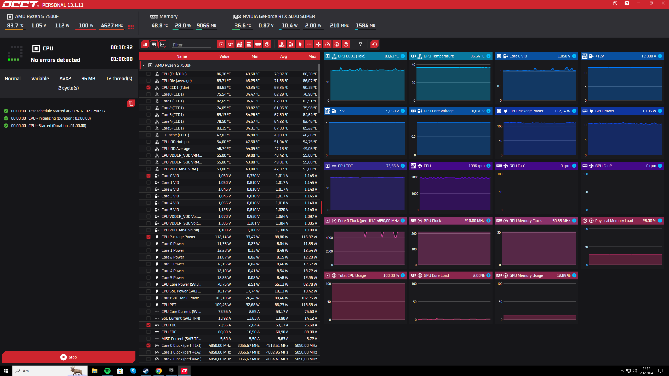Sort by Min column header
Screen dimensions: 669x376
click(255, 56)
